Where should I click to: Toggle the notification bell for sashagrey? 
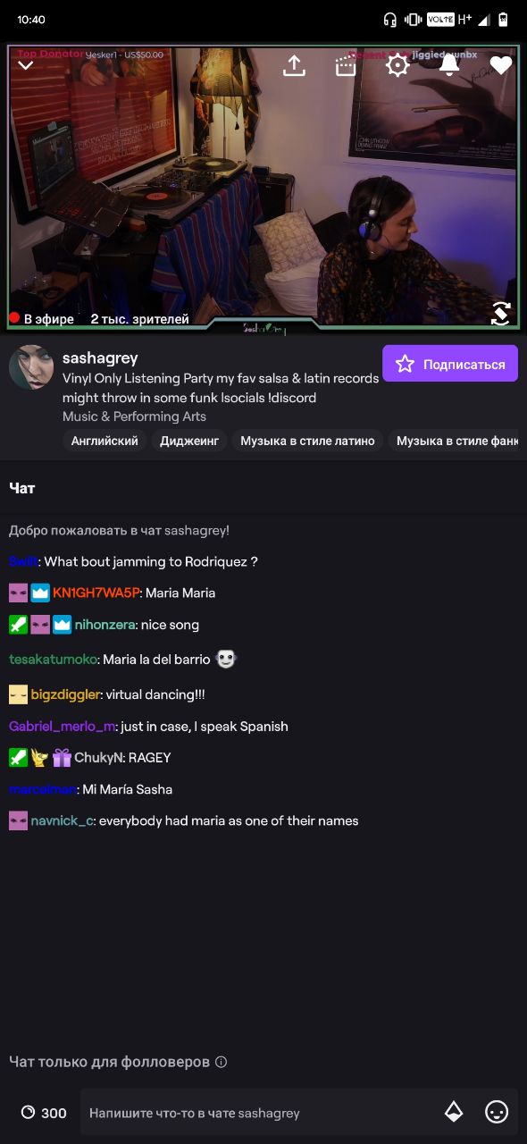pos(449,64)
